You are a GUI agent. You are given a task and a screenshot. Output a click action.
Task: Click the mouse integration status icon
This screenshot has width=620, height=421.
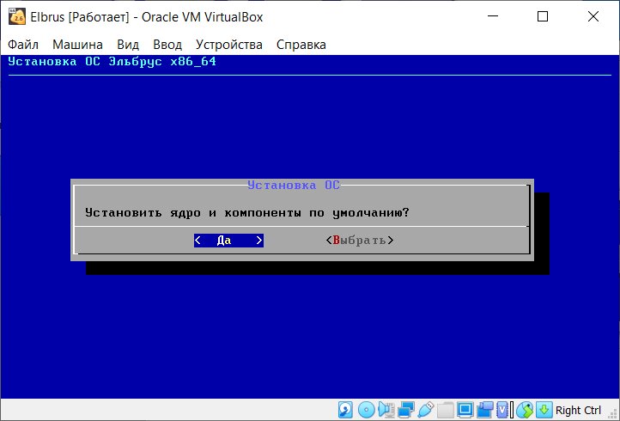click(x=525, y=410)
